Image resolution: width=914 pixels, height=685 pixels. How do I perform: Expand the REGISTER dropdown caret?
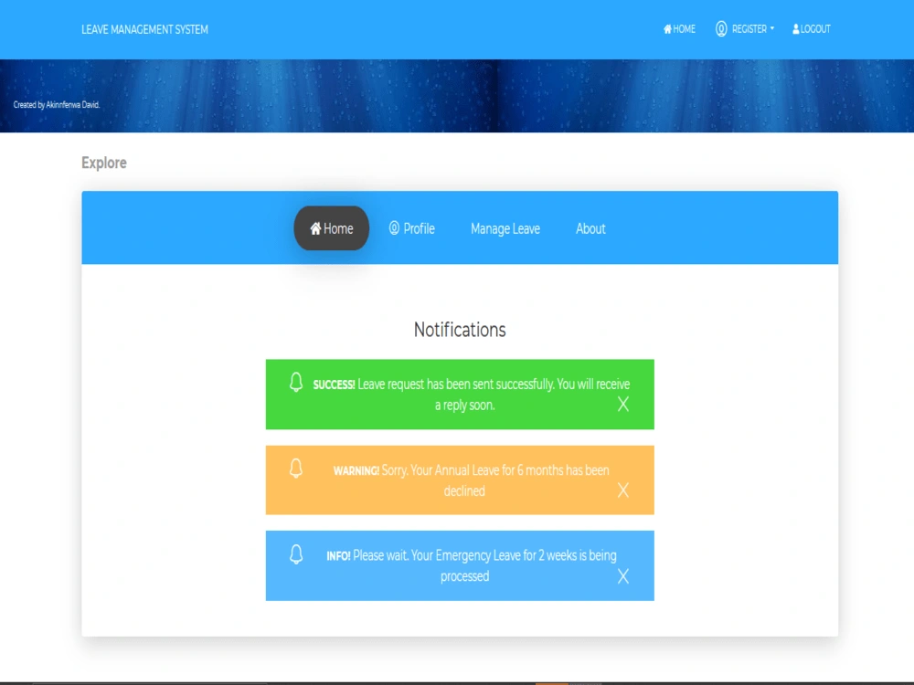pyautogui.click(x=772, y=28)
